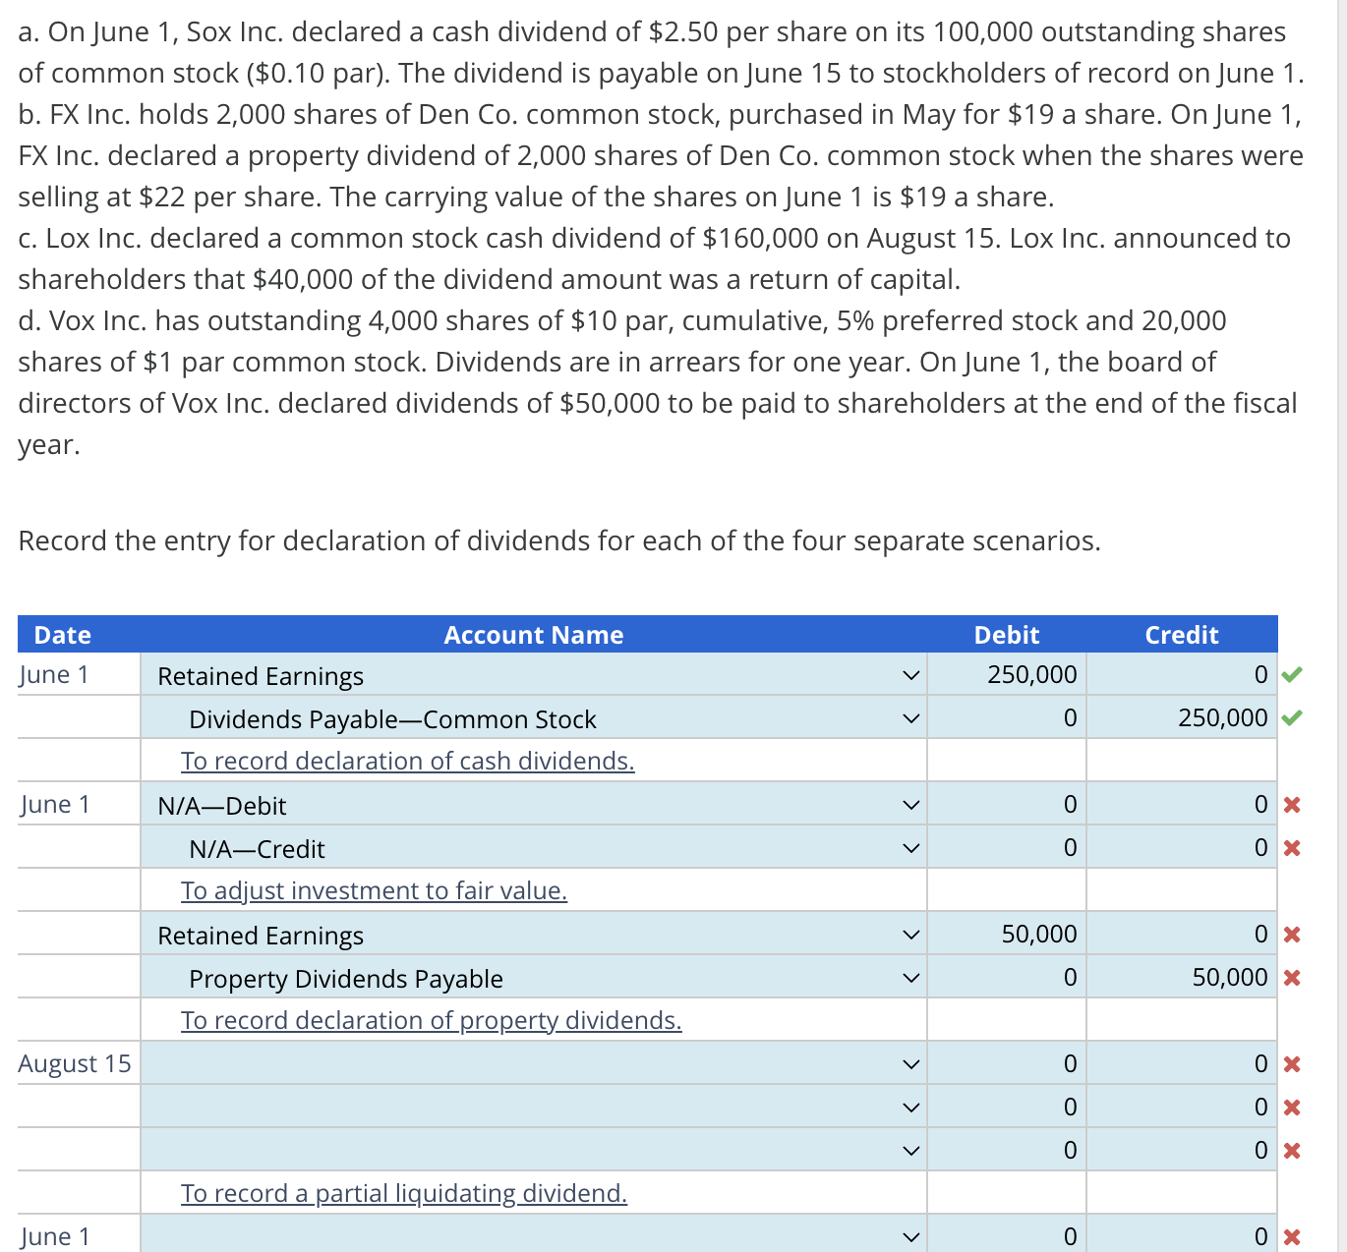Click the red X on the bottom June 1 row
This screenshot has height=1252, width=1347.
[1291, 1236]
